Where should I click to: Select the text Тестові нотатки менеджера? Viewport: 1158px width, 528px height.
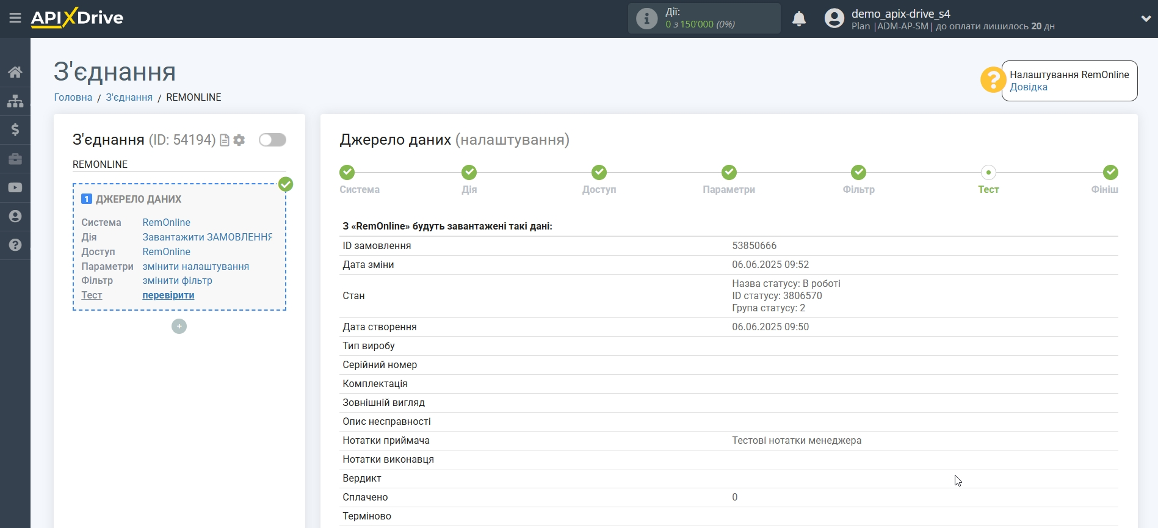click(x=797, y=440)
